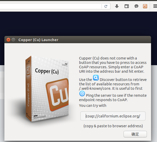This screenshot has height=142, width=157.
Task: Click the Discover magnifier icon in text
Action: (96, 78)
